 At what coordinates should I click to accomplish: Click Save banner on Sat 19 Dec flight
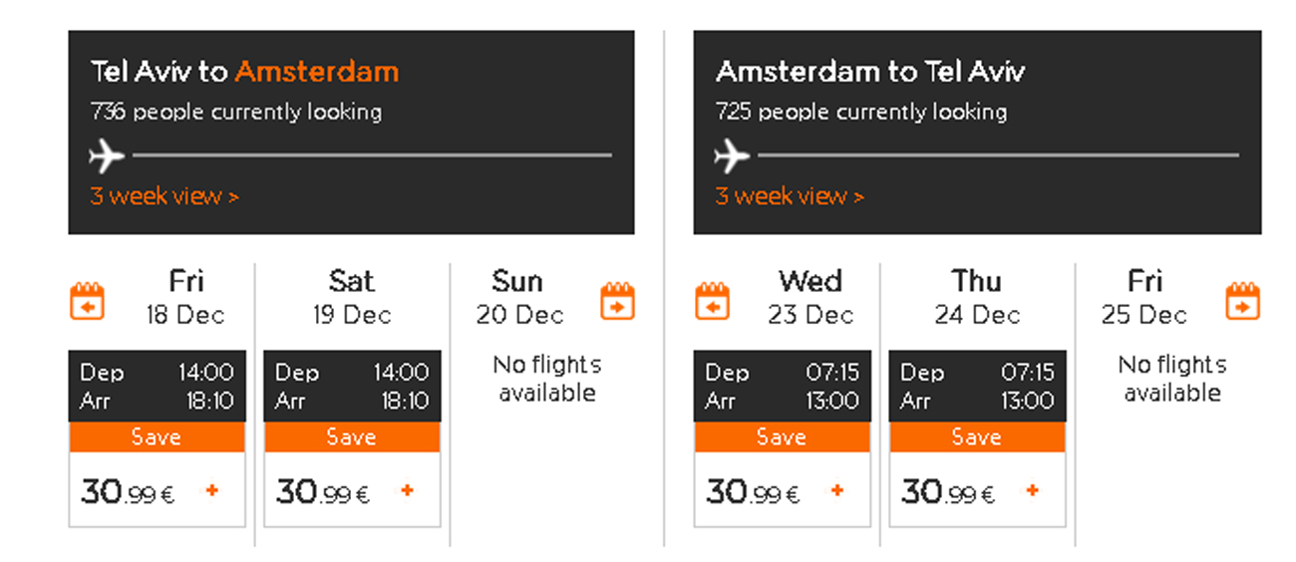pos(352,437)
